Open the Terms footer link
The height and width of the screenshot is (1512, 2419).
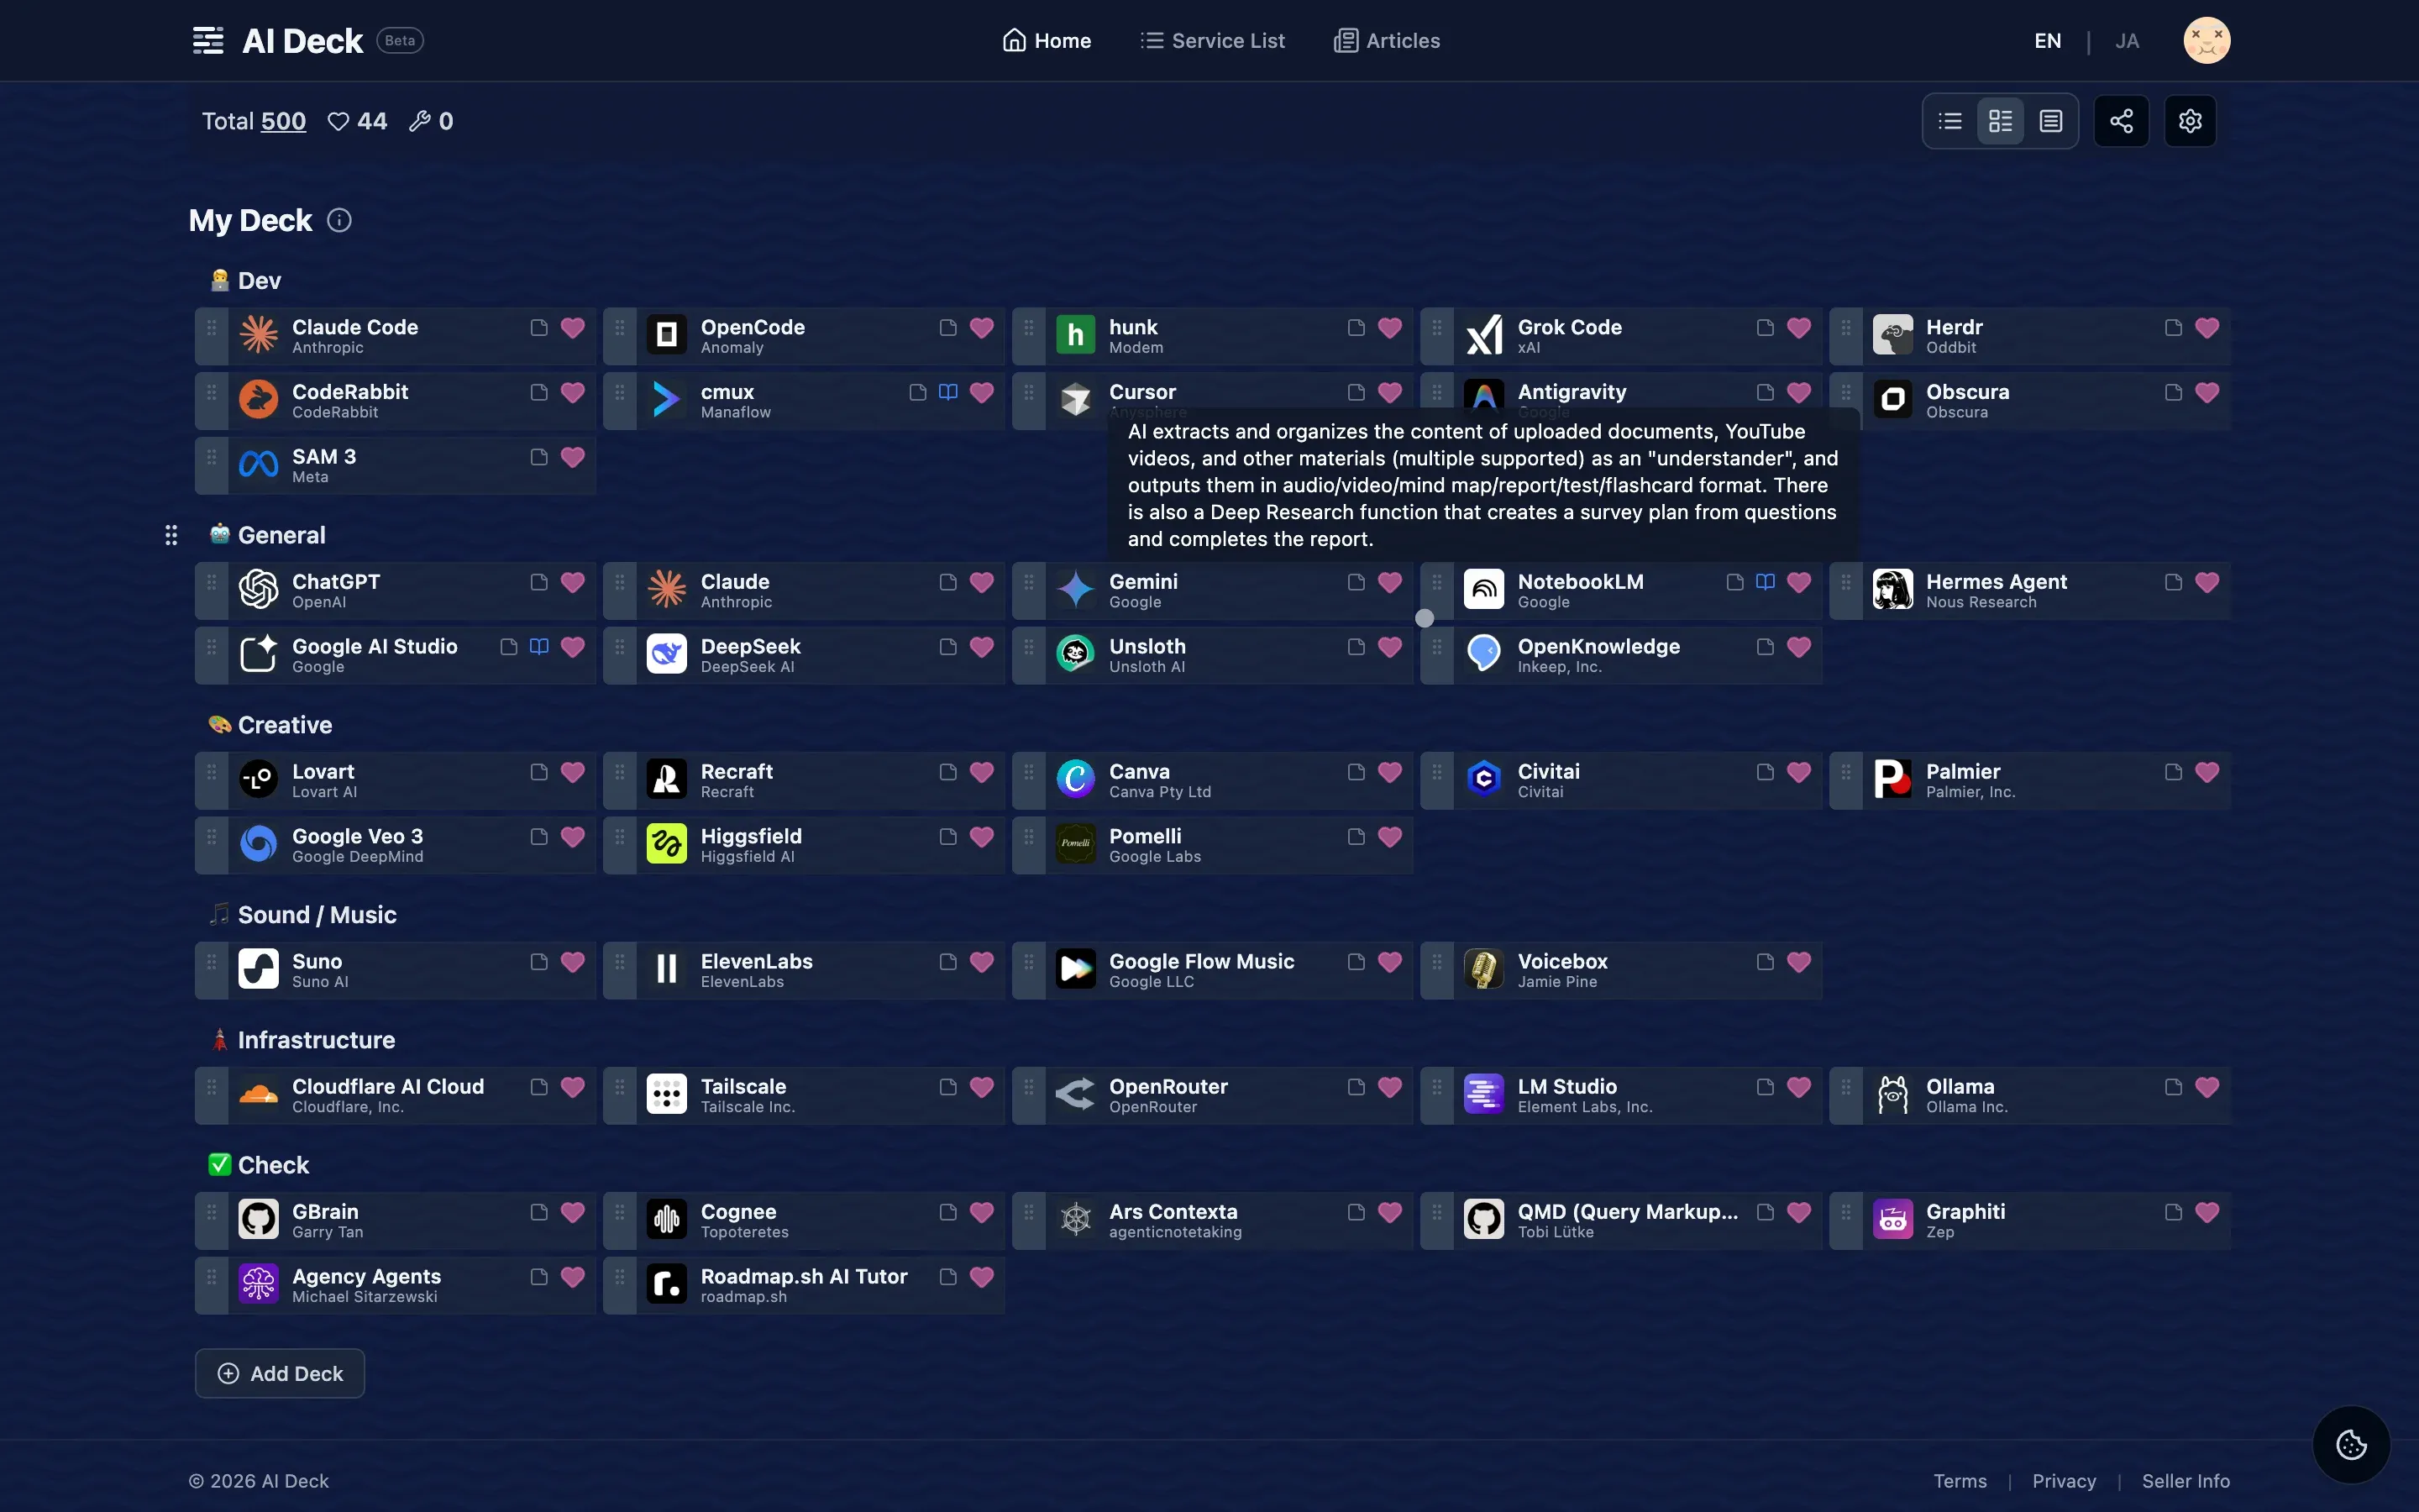pos(1960,1481)
